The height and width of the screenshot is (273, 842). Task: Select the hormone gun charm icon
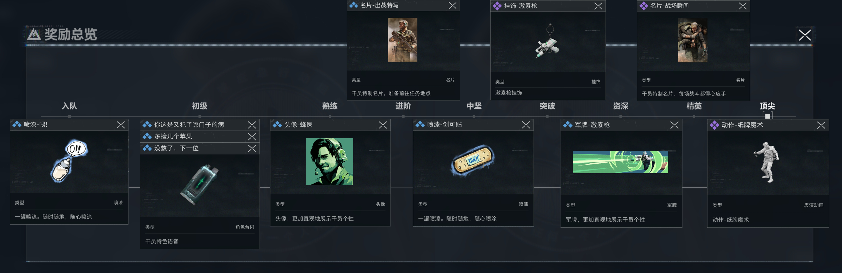coord(548,41)
